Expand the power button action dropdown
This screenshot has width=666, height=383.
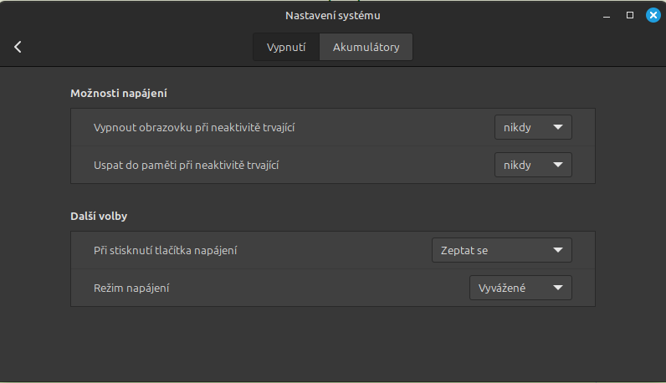coord(501,250)
